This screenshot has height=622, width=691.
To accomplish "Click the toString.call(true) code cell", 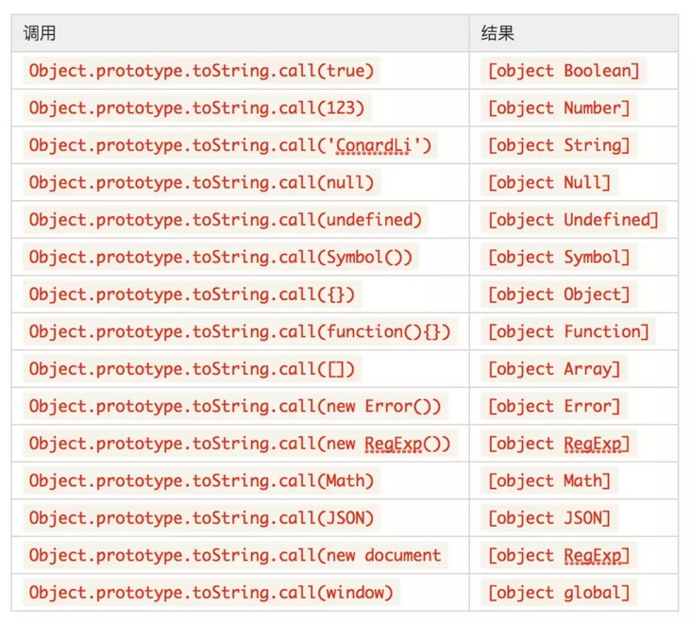I will click(x=201, y=71).
